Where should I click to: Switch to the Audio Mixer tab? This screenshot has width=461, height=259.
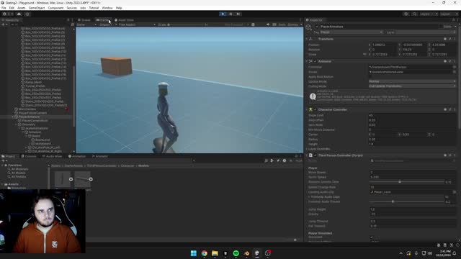(x=53, y=156)
